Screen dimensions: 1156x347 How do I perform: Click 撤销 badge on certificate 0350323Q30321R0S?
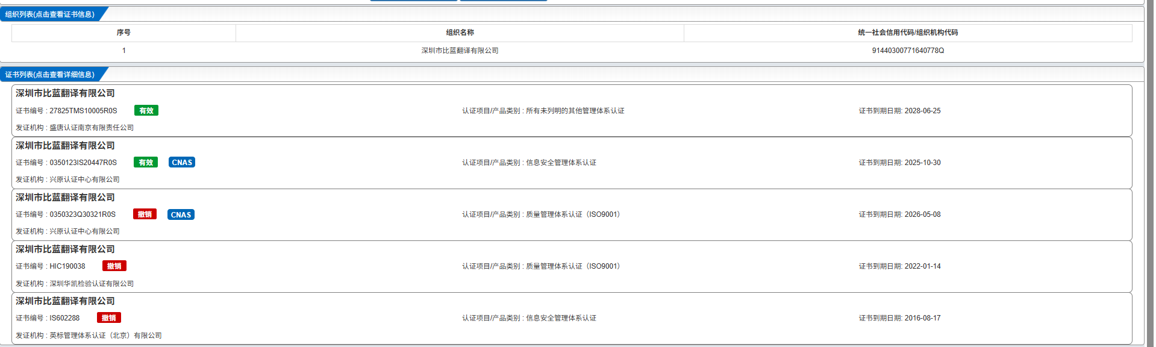145,214
